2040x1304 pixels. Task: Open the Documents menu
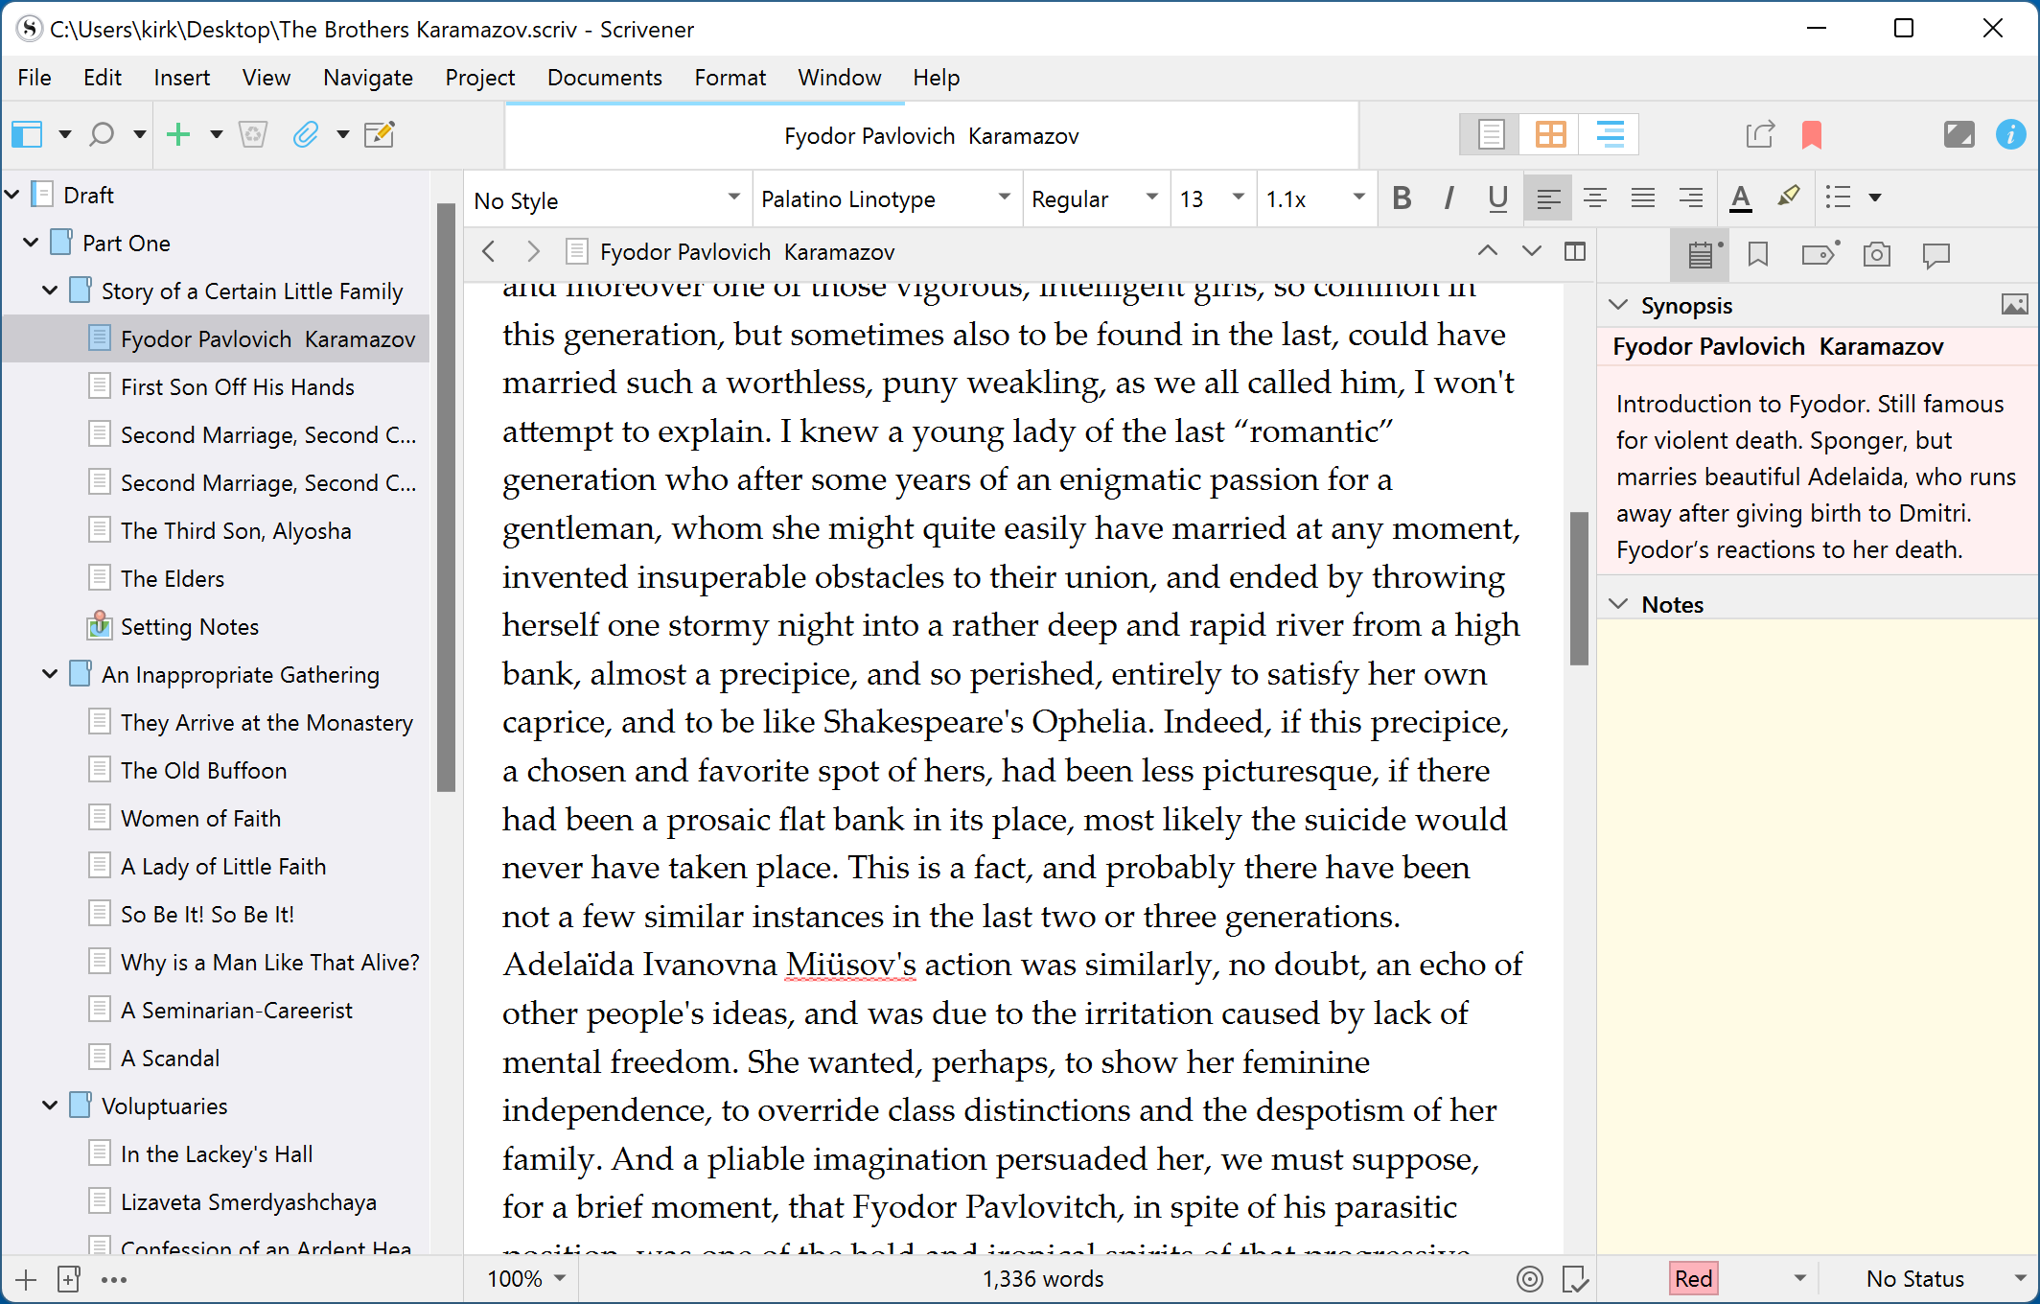tap(604, 78)
